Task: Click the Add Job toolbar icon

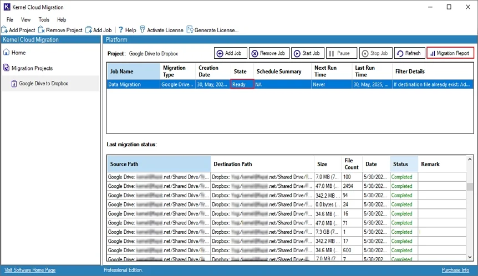Action: tap(89, 30)
